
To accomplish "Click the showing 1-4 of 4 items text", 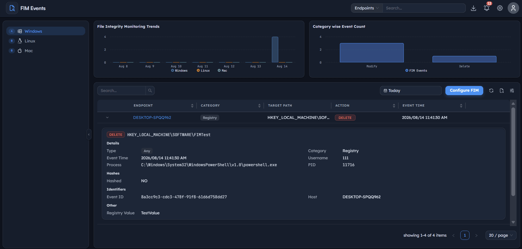I will pos(425,235).
